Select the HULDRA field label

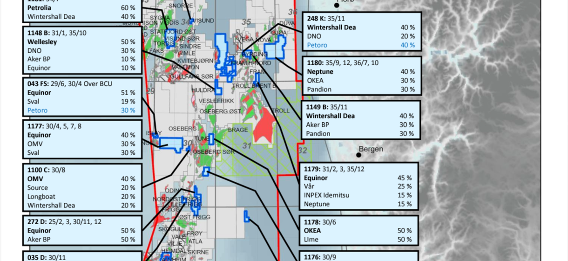tap(203, 90)
